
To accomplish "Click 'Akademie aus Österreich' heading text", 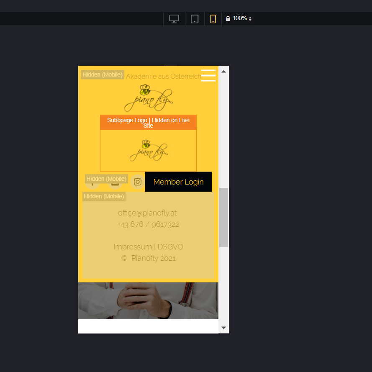I will tap(164, 76).
